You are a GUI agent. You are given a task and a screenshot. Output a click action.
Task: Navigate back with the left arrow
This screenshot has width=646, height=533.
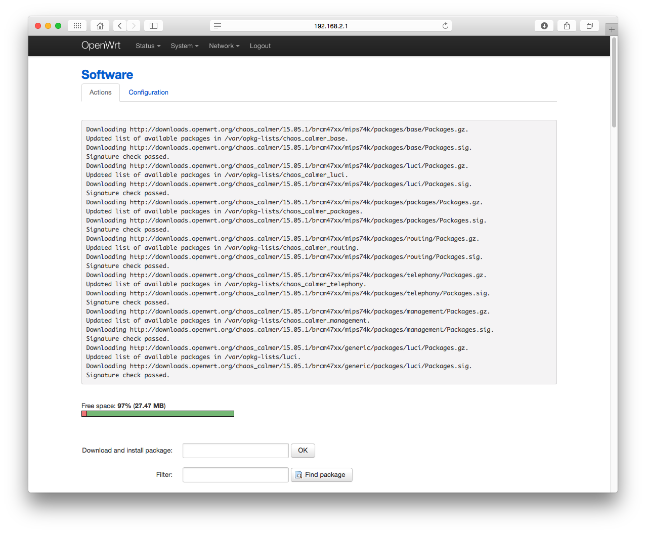[x=120, y=26]
